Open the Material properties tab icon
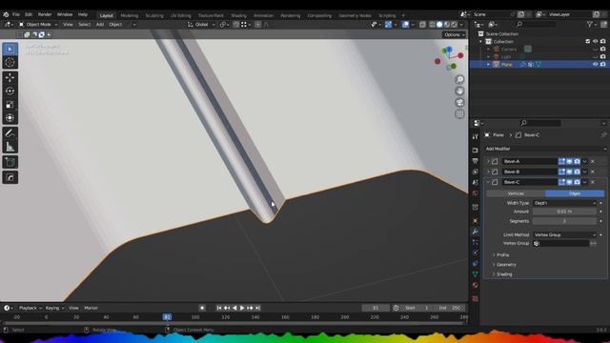610x343 pixels. pyautogui.click(x=475, y=286)
